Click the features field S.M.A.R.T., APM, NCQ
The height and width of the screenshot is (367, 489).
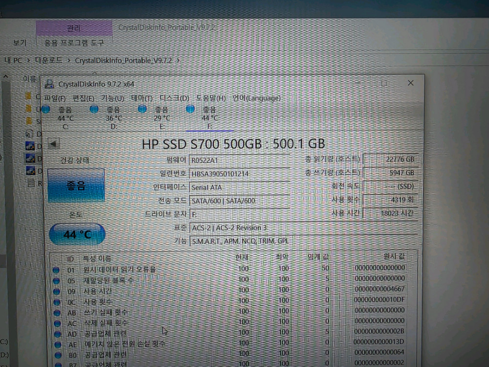click(303, 241)
